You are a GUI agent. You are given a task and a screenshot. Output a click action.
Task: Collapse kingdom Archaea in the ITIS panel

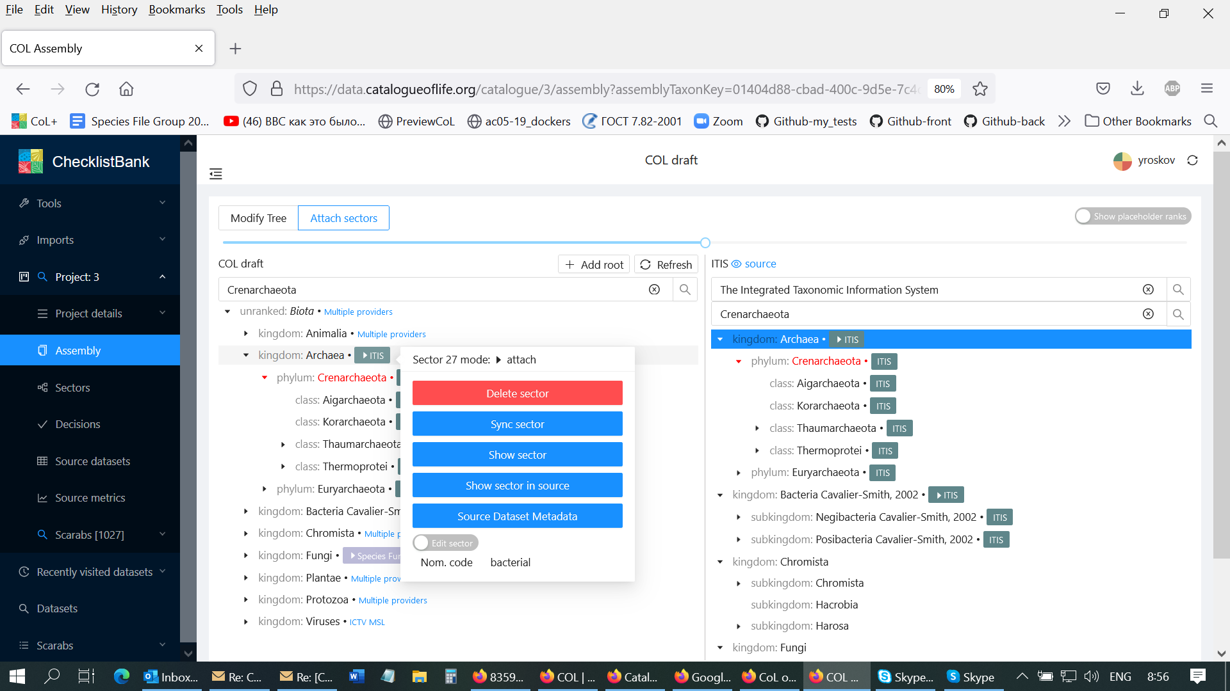pos(719,339)
